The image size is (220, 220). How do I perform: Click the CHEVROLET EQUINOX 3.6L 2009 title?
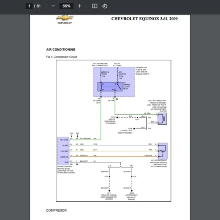click(144, 19)
